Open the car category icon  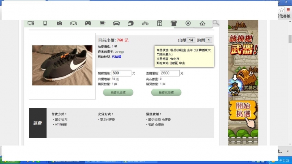point(116,23)
